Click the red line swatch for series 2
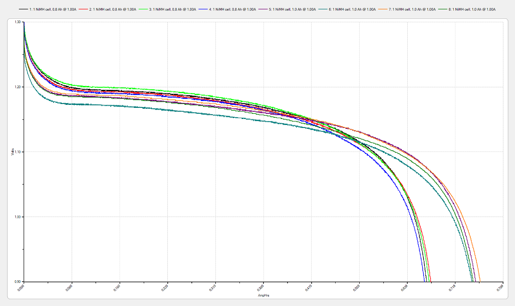The width and height of the screenshot is (515, 306). click(x=83, y=9)
